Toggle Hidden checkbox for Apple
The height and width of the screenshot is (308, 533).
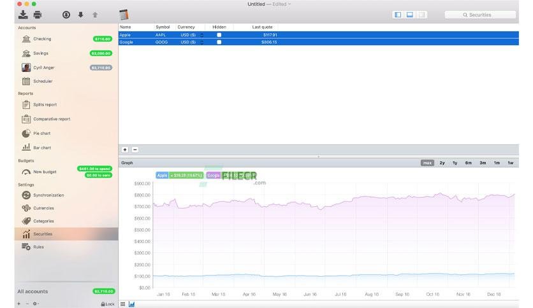[219, 35]
